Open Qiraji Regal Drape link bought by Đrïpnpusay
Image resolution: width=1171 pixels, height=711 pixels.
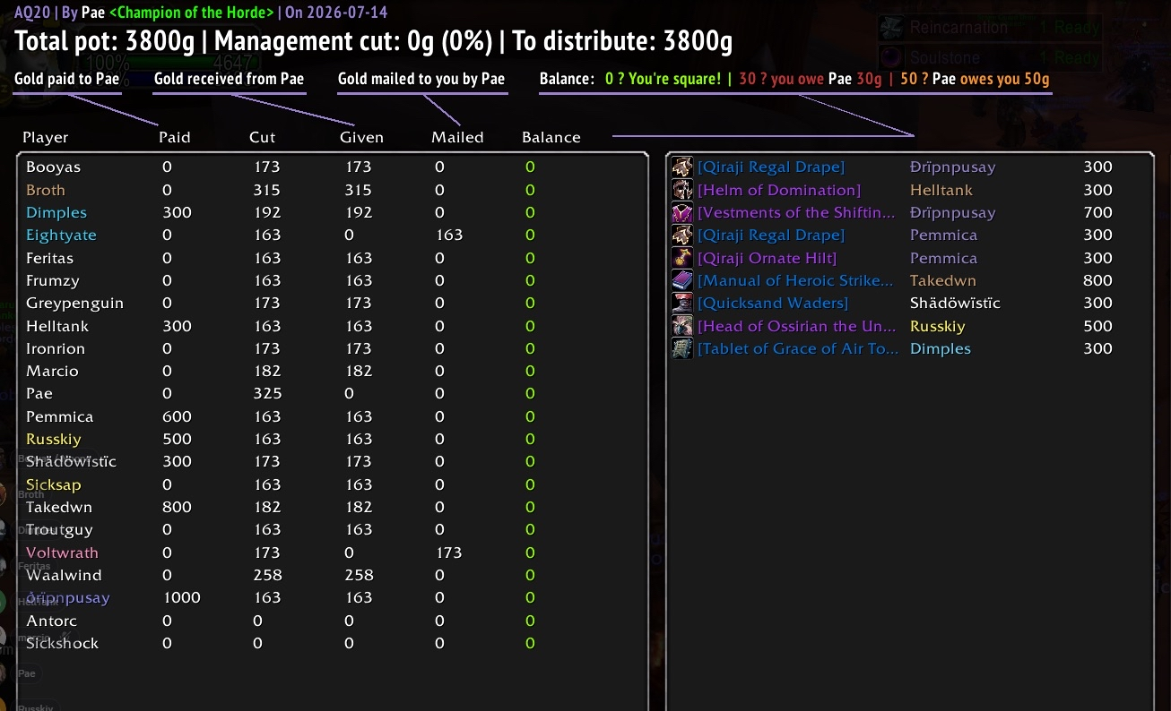pyautogui.click(x=771, y=167)
